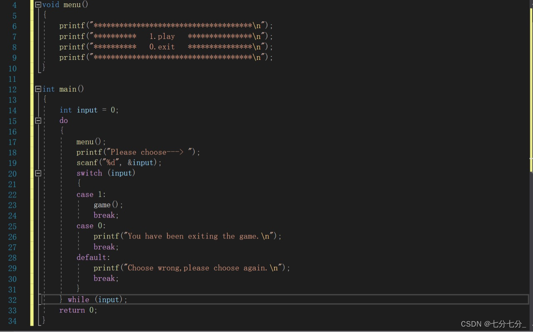
Task: Collapse the void menu() function fold
Action: coord(38,5)
